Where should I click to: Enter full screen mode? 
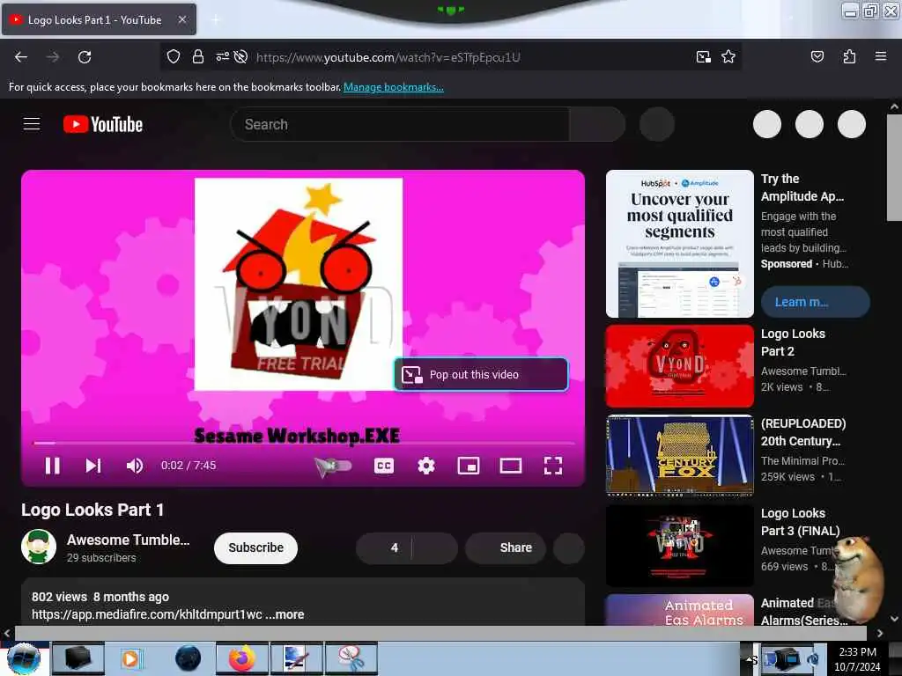(x=553, y=466)
